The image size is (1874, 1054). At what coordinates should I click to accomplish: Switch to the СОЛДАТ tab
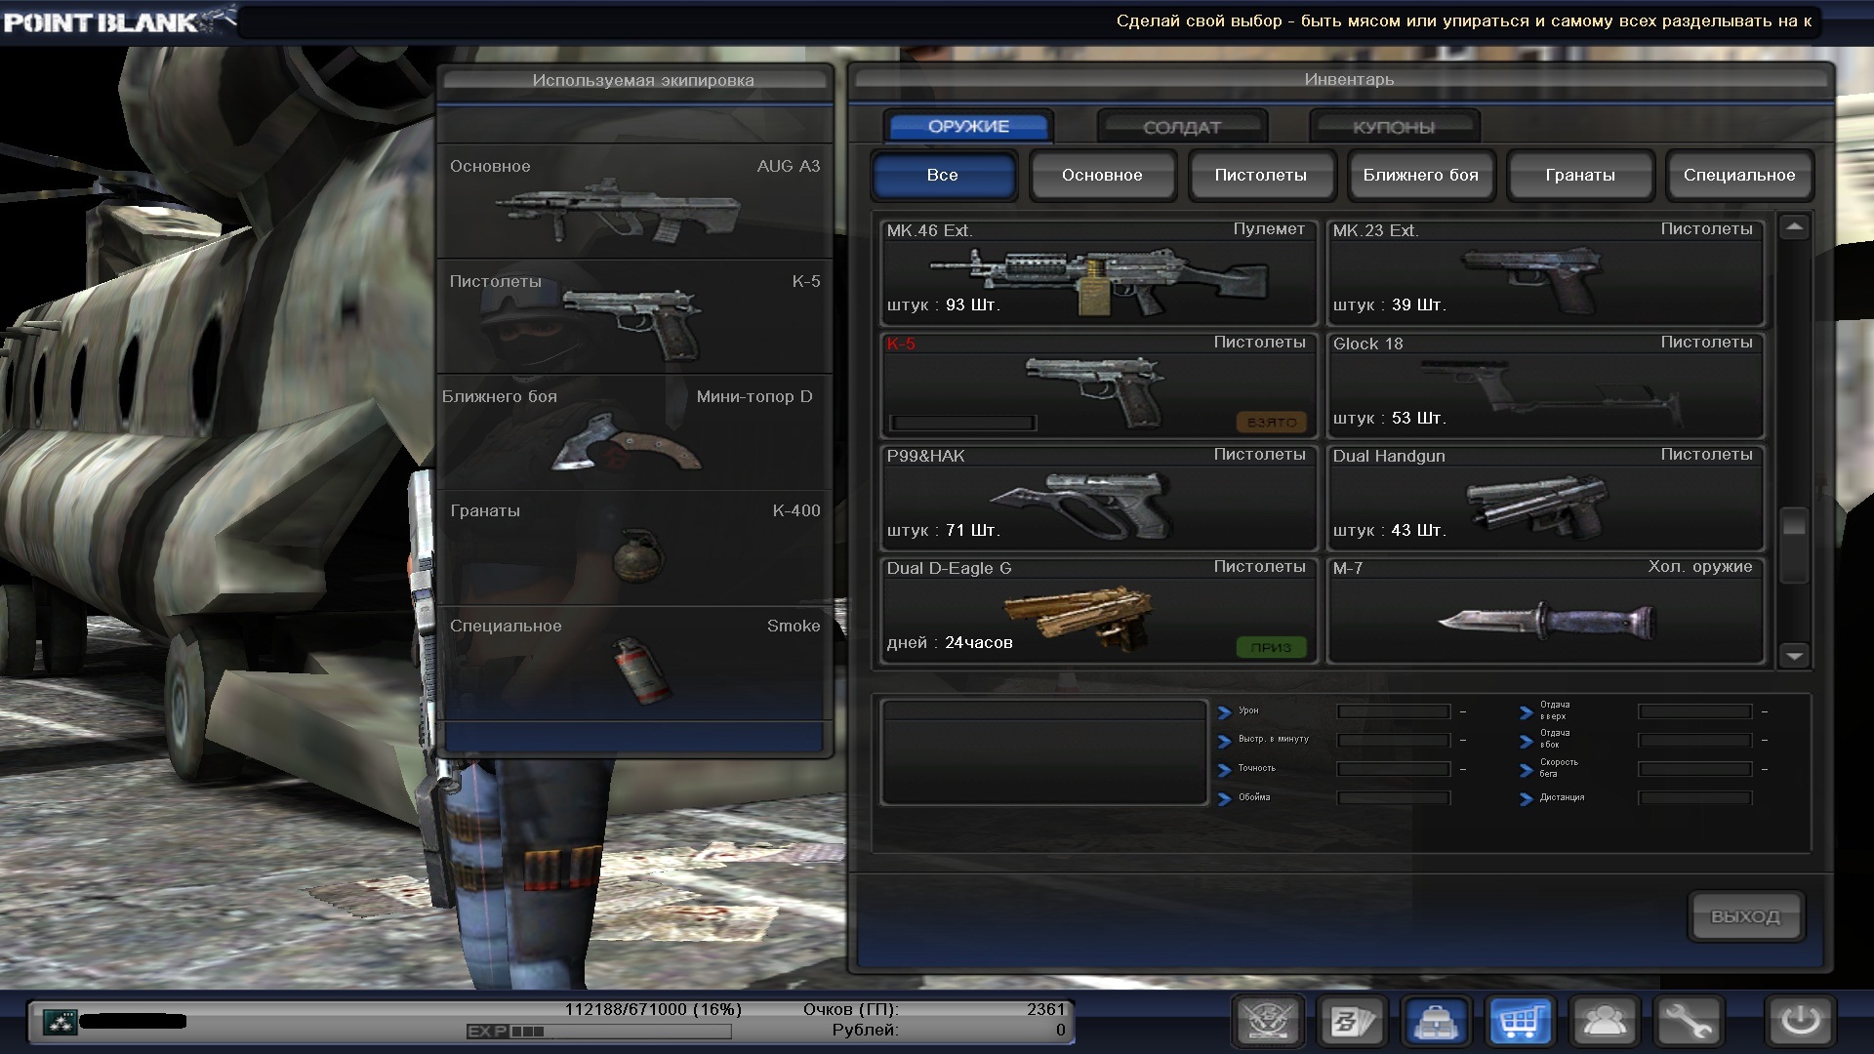(1182, 127)
